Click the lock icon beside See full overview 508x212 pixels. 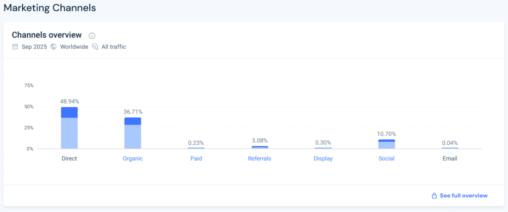pyautogui.click(x=434, y=196)
